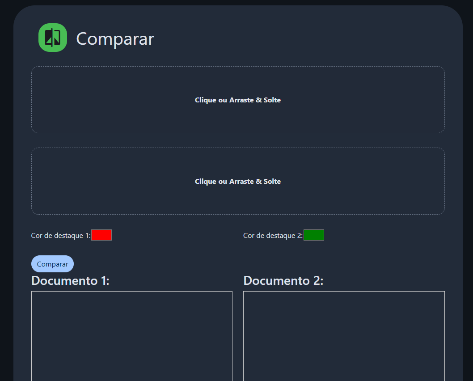The height and width of the screenshot is (381, 473).
Task: Click the 'Documento 1:' heading
Action: [70, 281]
